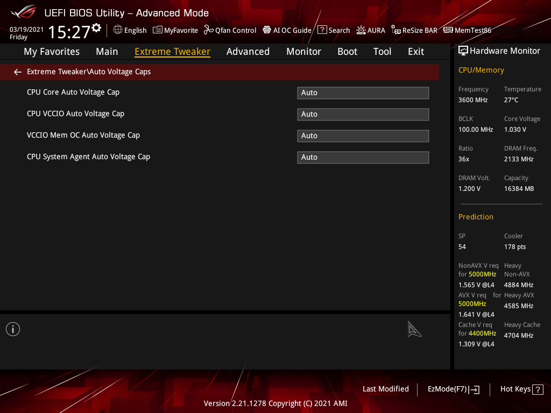Click the Search question mark icon

click(322, 30)
